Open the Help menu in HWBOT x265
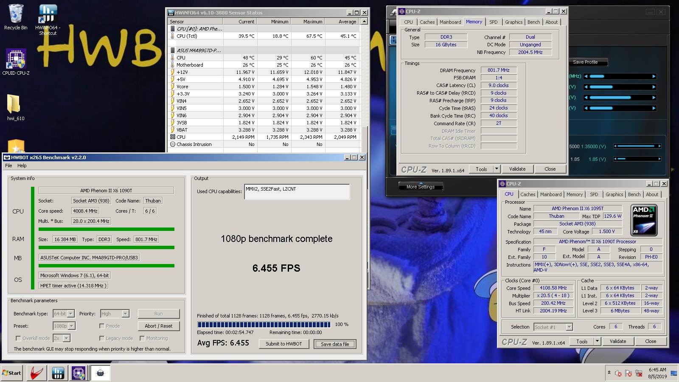Image resolution: width=679 pixels, height=382 pixels. (x=22, y=166)
